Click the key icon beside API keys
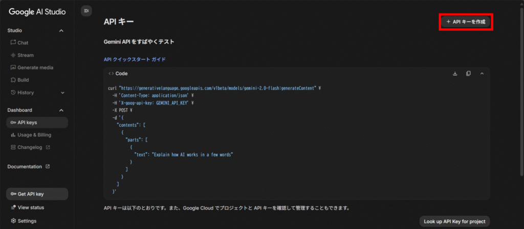The image size is (524, 229). (13, 123)
